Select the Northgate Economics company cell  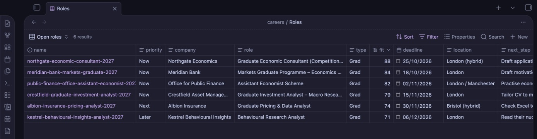tap(199, 61)
